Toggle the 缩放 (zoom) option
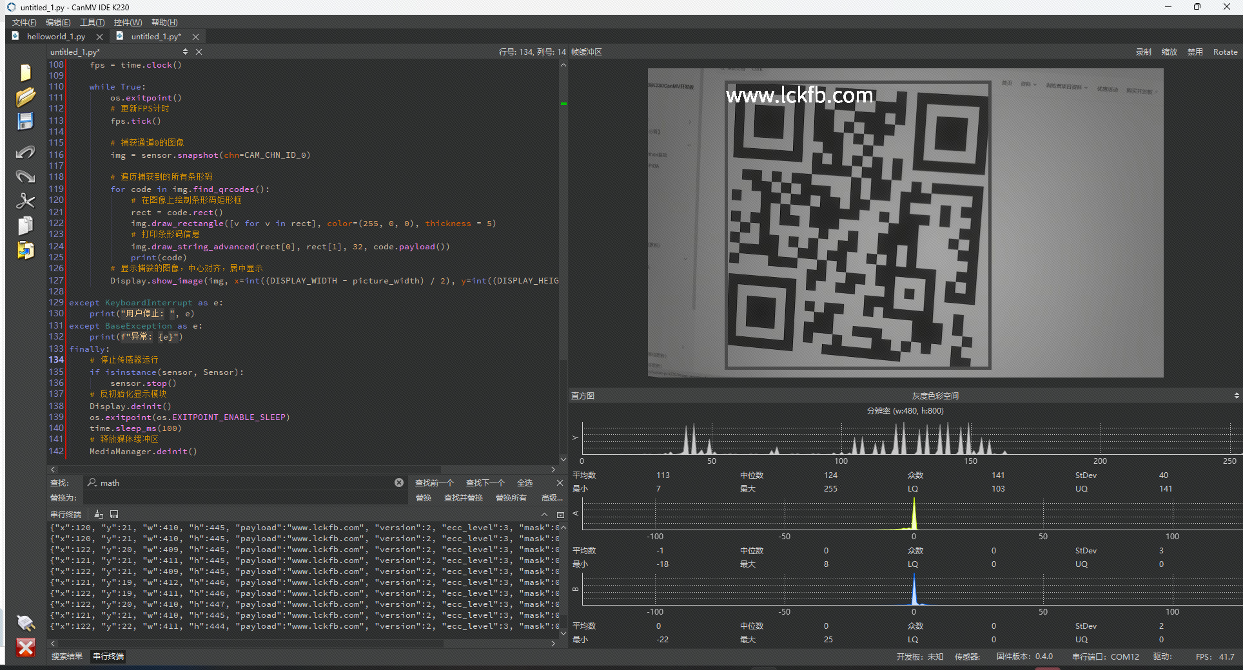This screenshot has height=670, width=1243. click(1169, 52)
